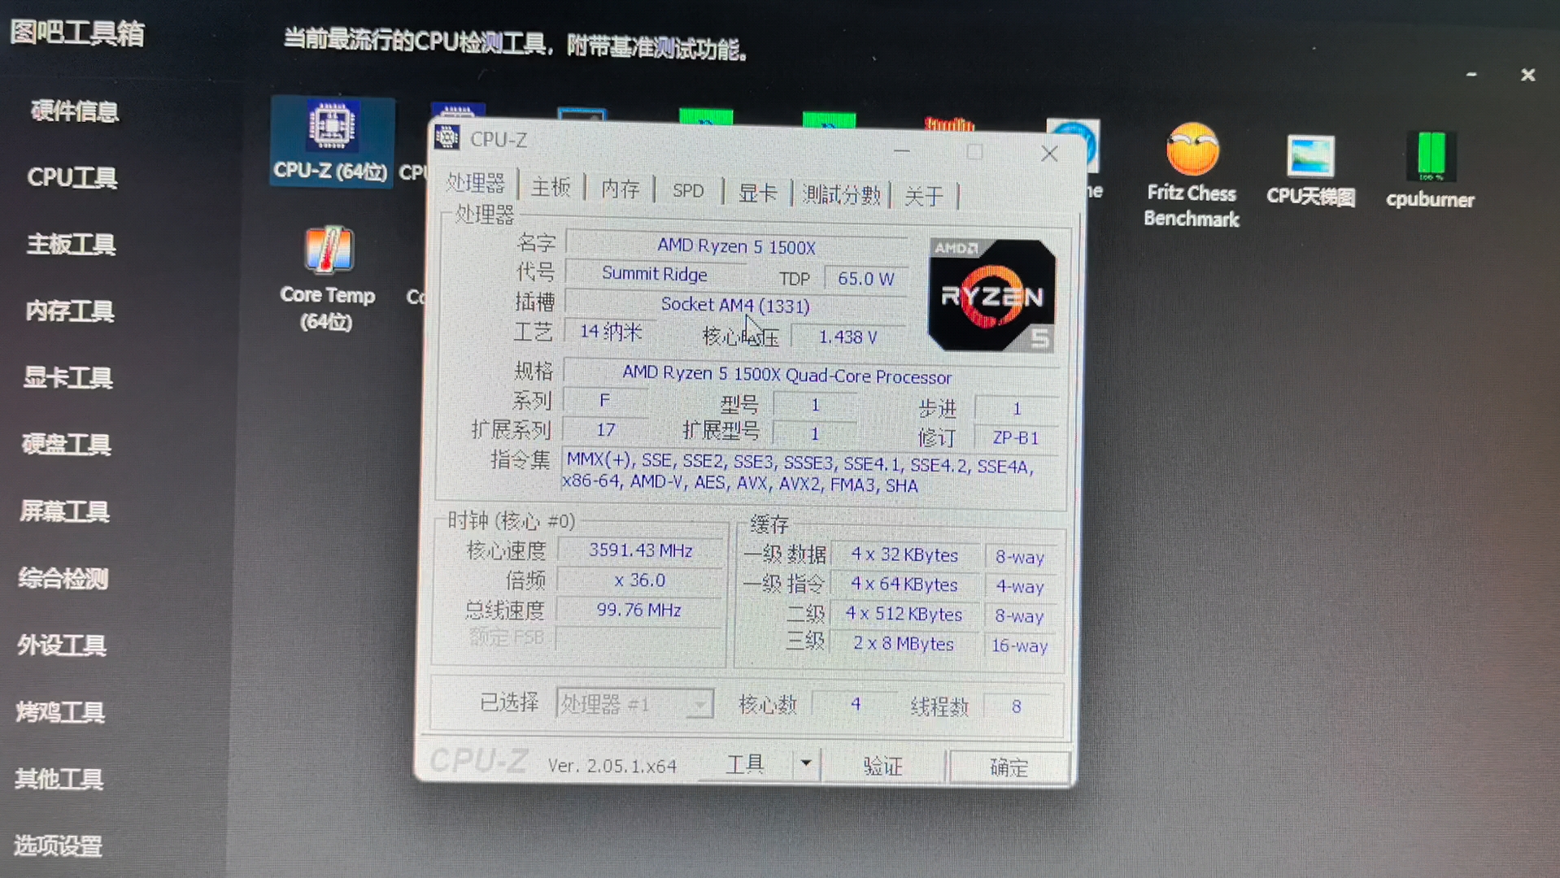Open the 处理器 #1 selection dropdown
The width and height of the screenshot is (1560, 878).
pyautogui.click(x=634, y=703)
